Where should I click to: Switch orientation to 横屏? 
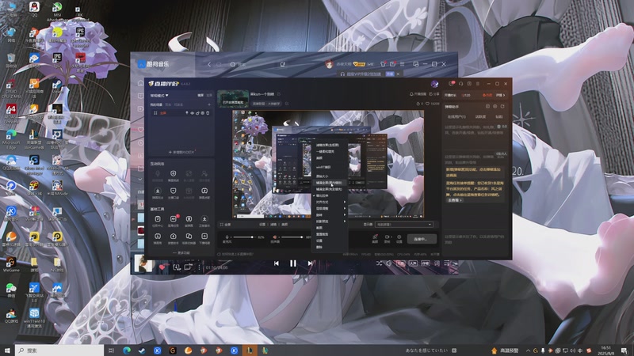click(x=201, y=95)
